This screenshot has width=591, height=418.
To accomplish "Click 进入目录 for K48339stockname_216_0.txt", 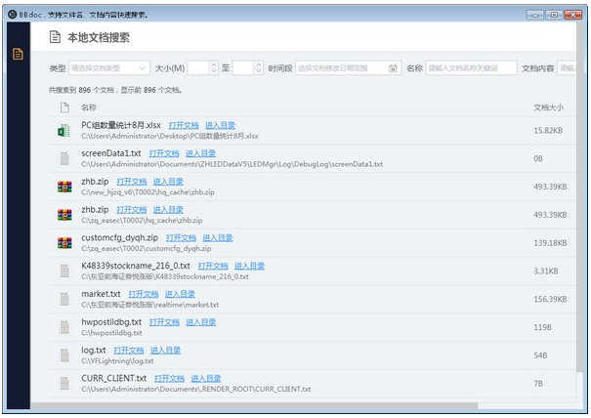I will pyautogui.click(x=249, y=266).
